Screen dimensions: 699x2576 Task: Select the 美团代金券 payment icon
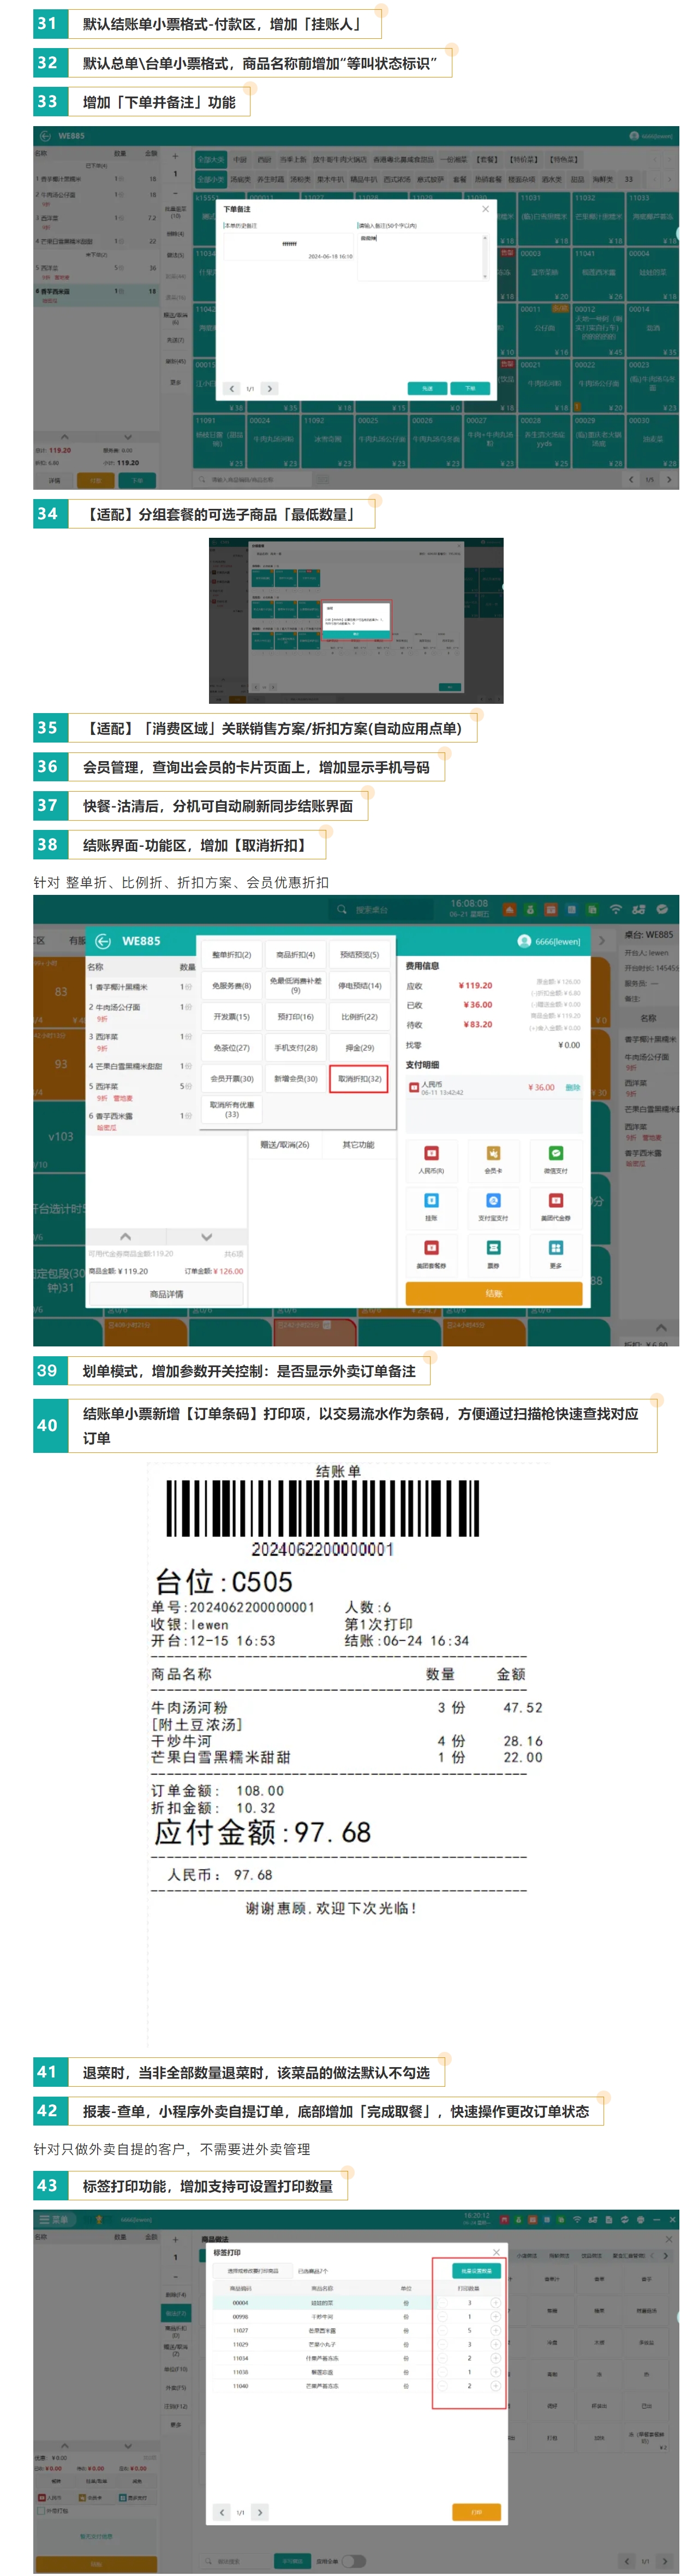pos(555,1200)
